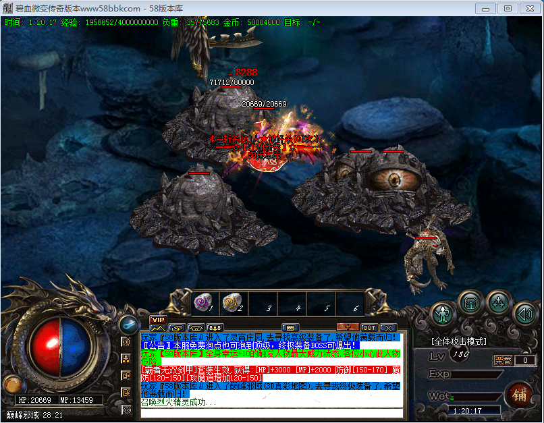The height and width of the screenshot is (423, 544).
Task: Toggle the nearby shout chat channel icon
Action: click(x=126, y=342)
